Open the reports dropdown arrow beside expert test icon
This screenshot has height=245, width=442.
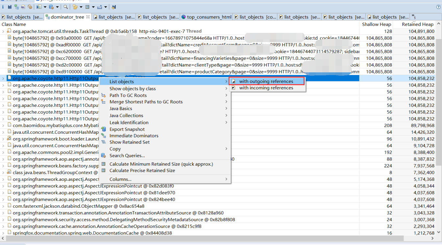pos(45,7)
